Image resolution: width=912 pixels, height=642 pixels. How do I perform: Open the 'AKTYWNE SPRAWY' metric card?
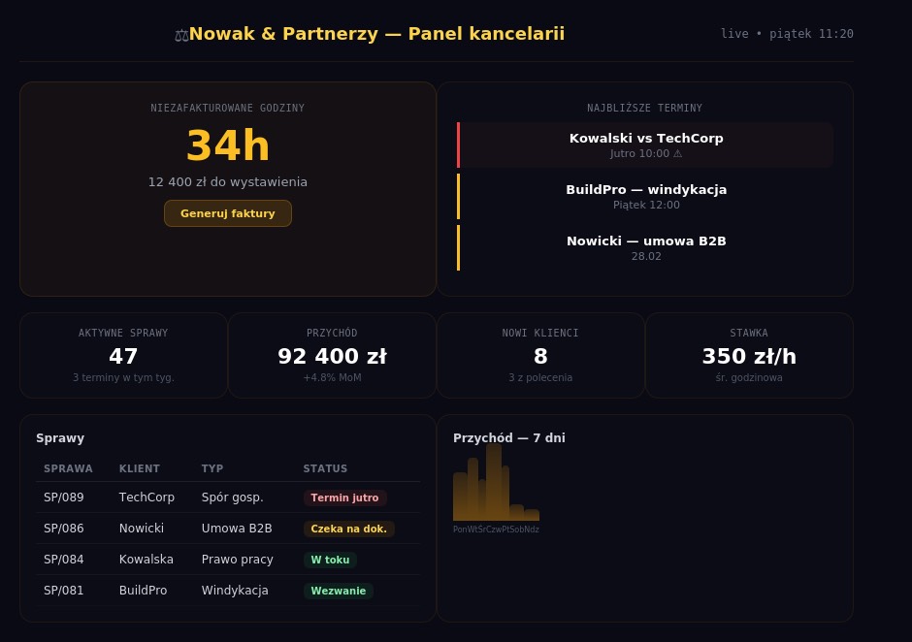[x=123, y=355]
